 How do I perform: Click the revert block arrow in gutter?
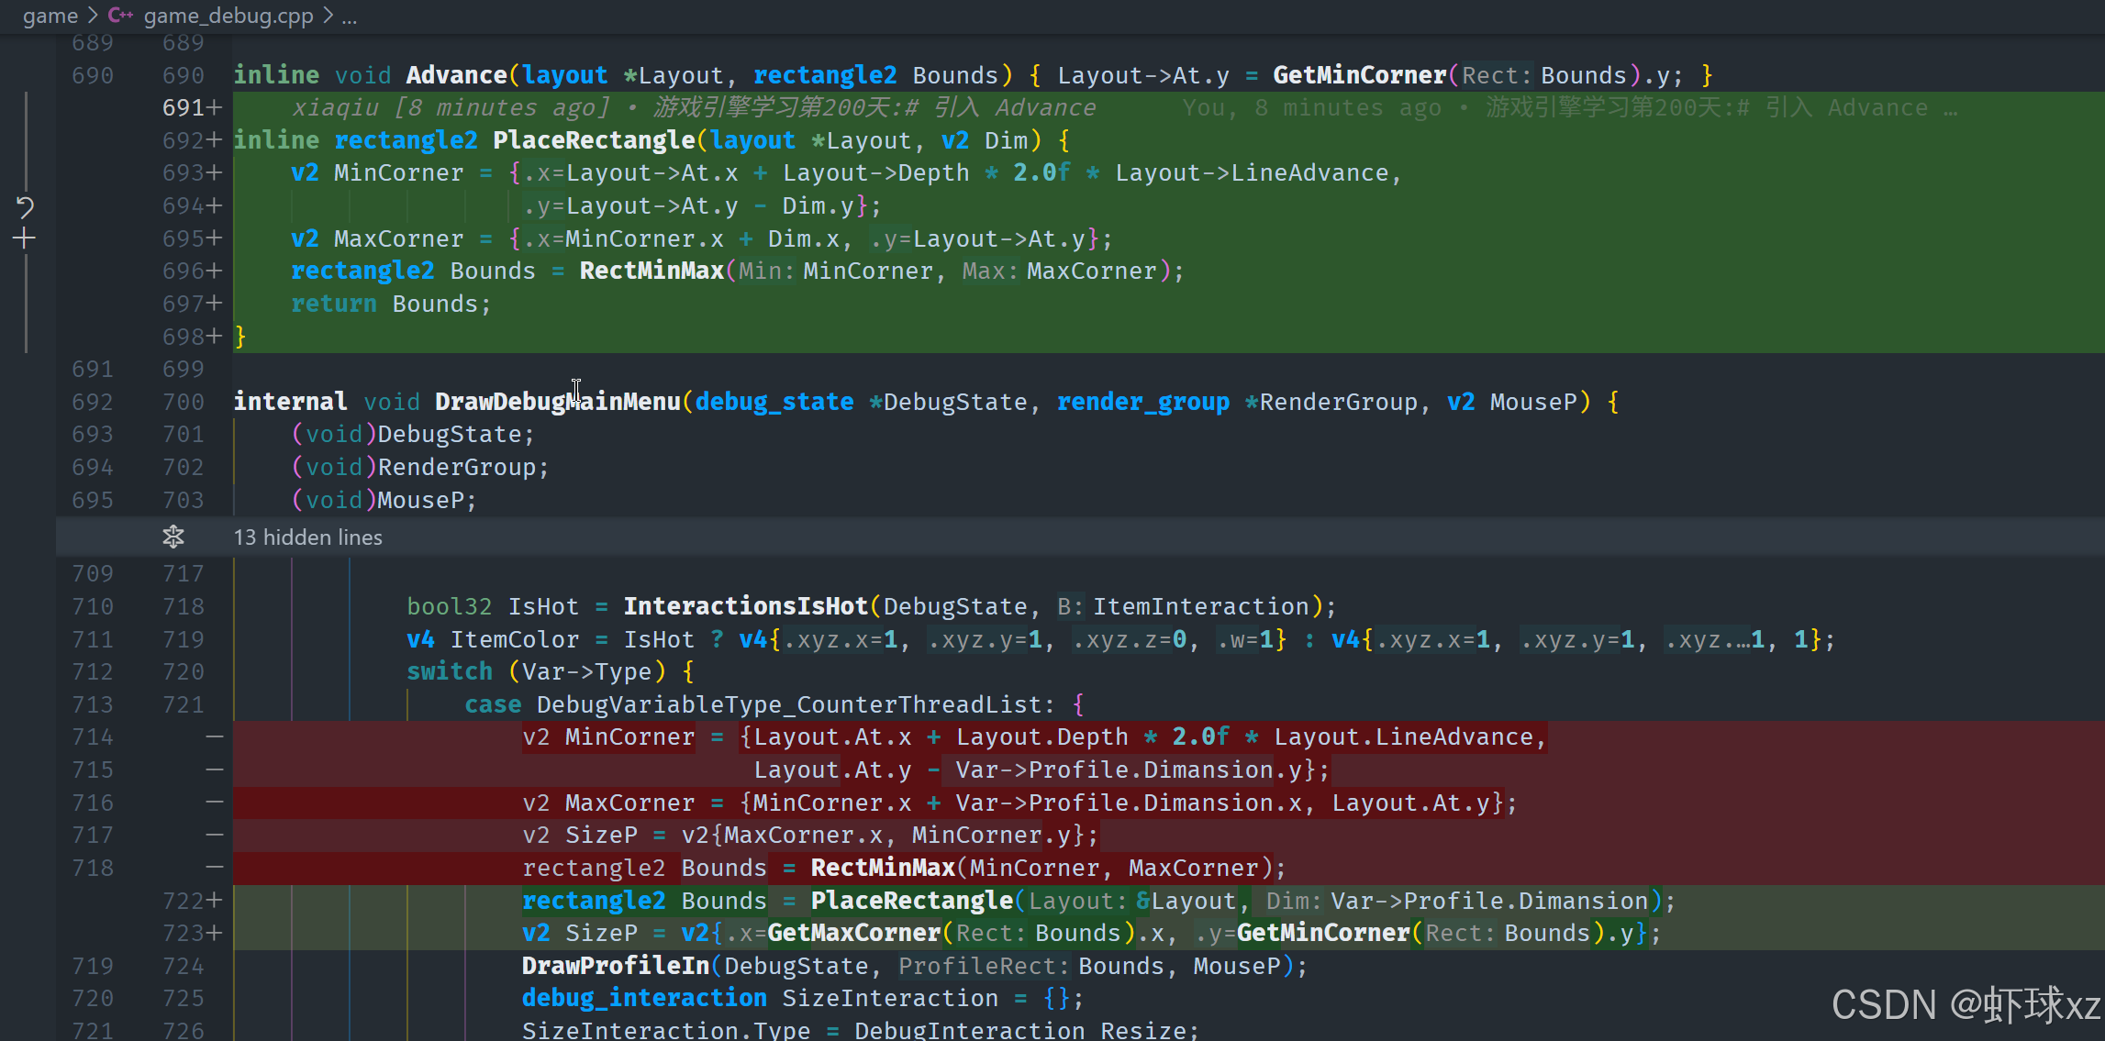point(25,207)
